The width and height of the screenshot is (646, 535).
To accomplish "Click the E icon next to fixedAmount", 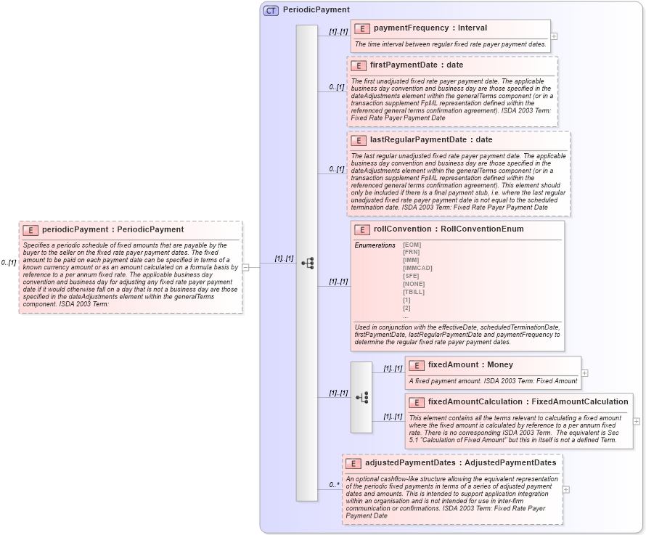I will [415, 364].
